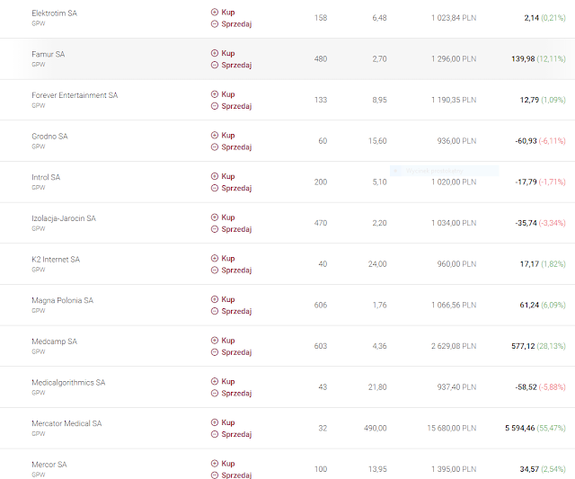Screen dimensions: 575x479
Task: Open Famur SA company name
Action: 48,54
